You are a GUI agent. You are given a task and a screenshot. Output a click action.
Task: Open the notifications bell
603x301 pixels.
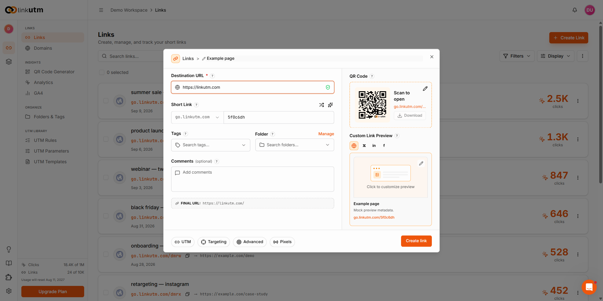coord(575,10)
